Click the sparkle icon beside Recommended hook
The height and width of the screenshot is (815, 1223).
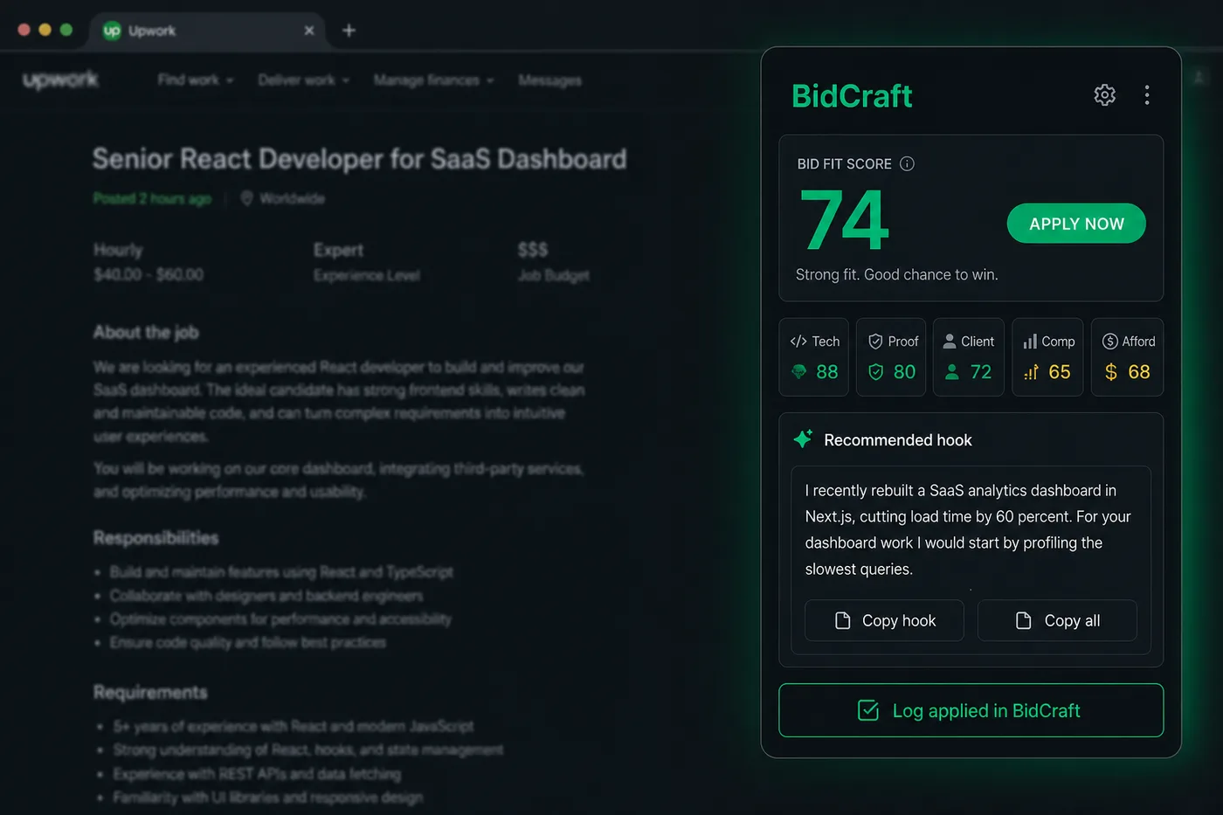click(x=803, y=439)
